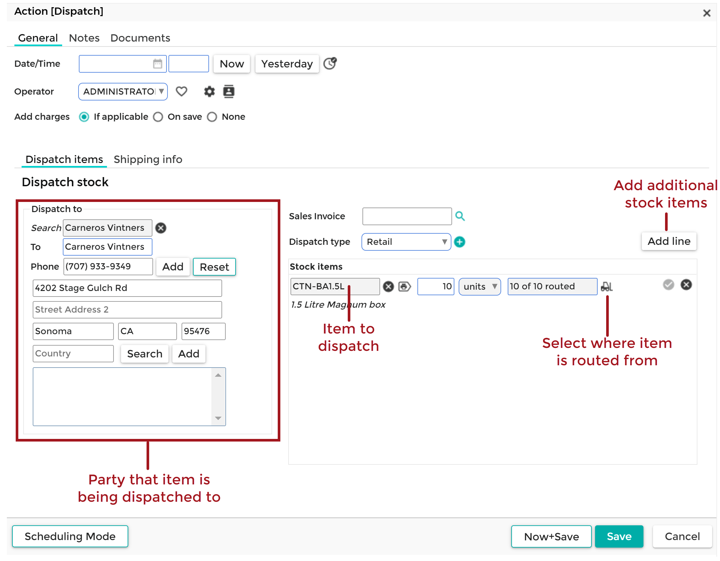
Task: Click the 10 of 10 routed field
Action: pos(553,287)
